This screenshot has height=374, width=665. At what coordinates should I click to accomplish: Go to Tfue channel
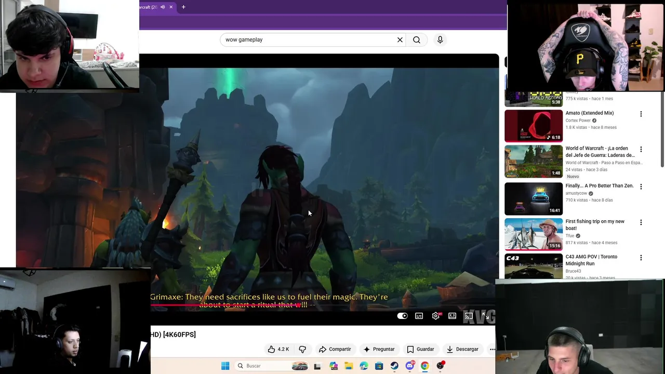570,236
